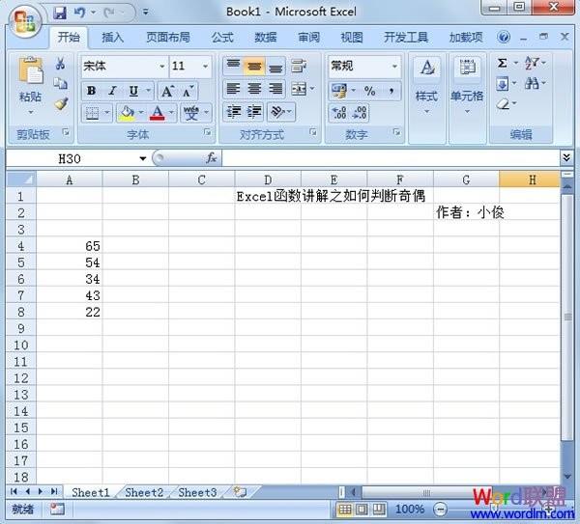Image resolution: width=580 pixels, height=524 pixels.
Task: Click the percent style icon
Action: tap(369, 91)
